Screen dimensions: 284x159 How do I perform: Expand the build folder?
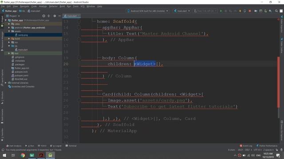point(9,38)
